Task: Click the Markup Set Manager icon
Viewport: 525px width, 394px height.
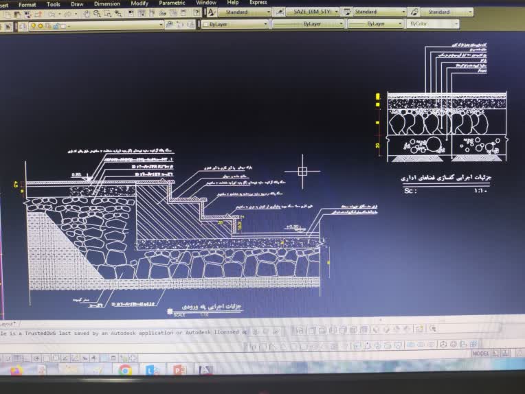Action: pos(173,13)
